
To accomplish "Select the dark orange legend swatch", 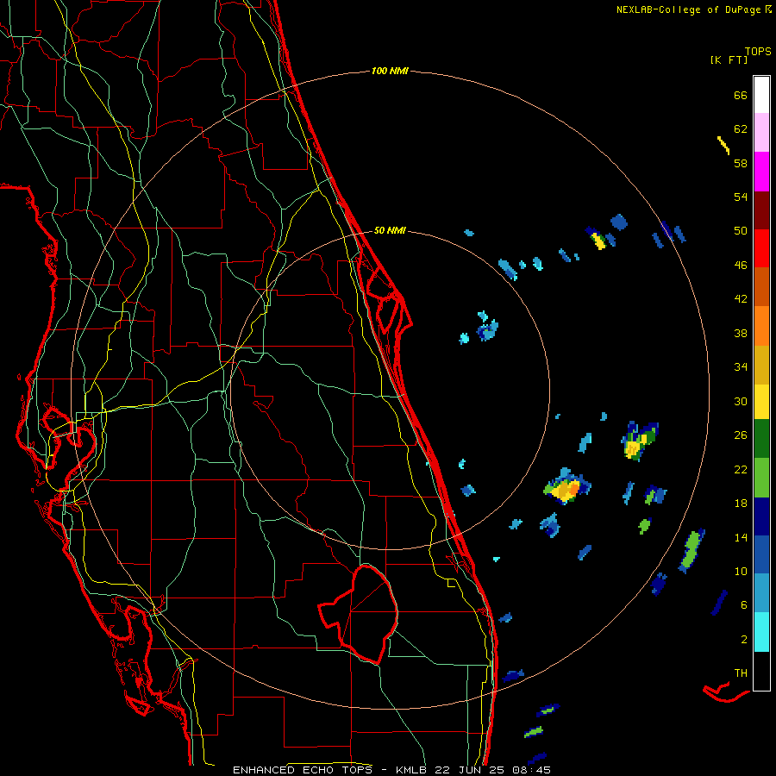I will click(761, 287).
